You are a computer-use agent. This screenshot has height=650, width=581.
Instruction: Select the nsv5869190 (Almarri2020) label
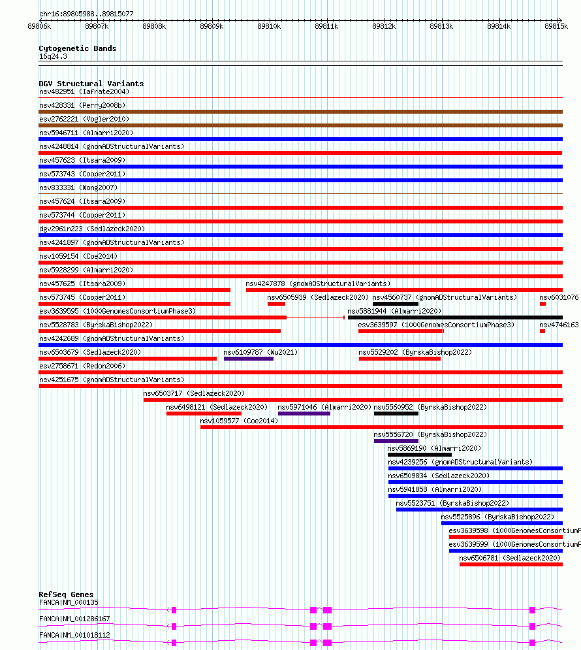coord(434,447)
